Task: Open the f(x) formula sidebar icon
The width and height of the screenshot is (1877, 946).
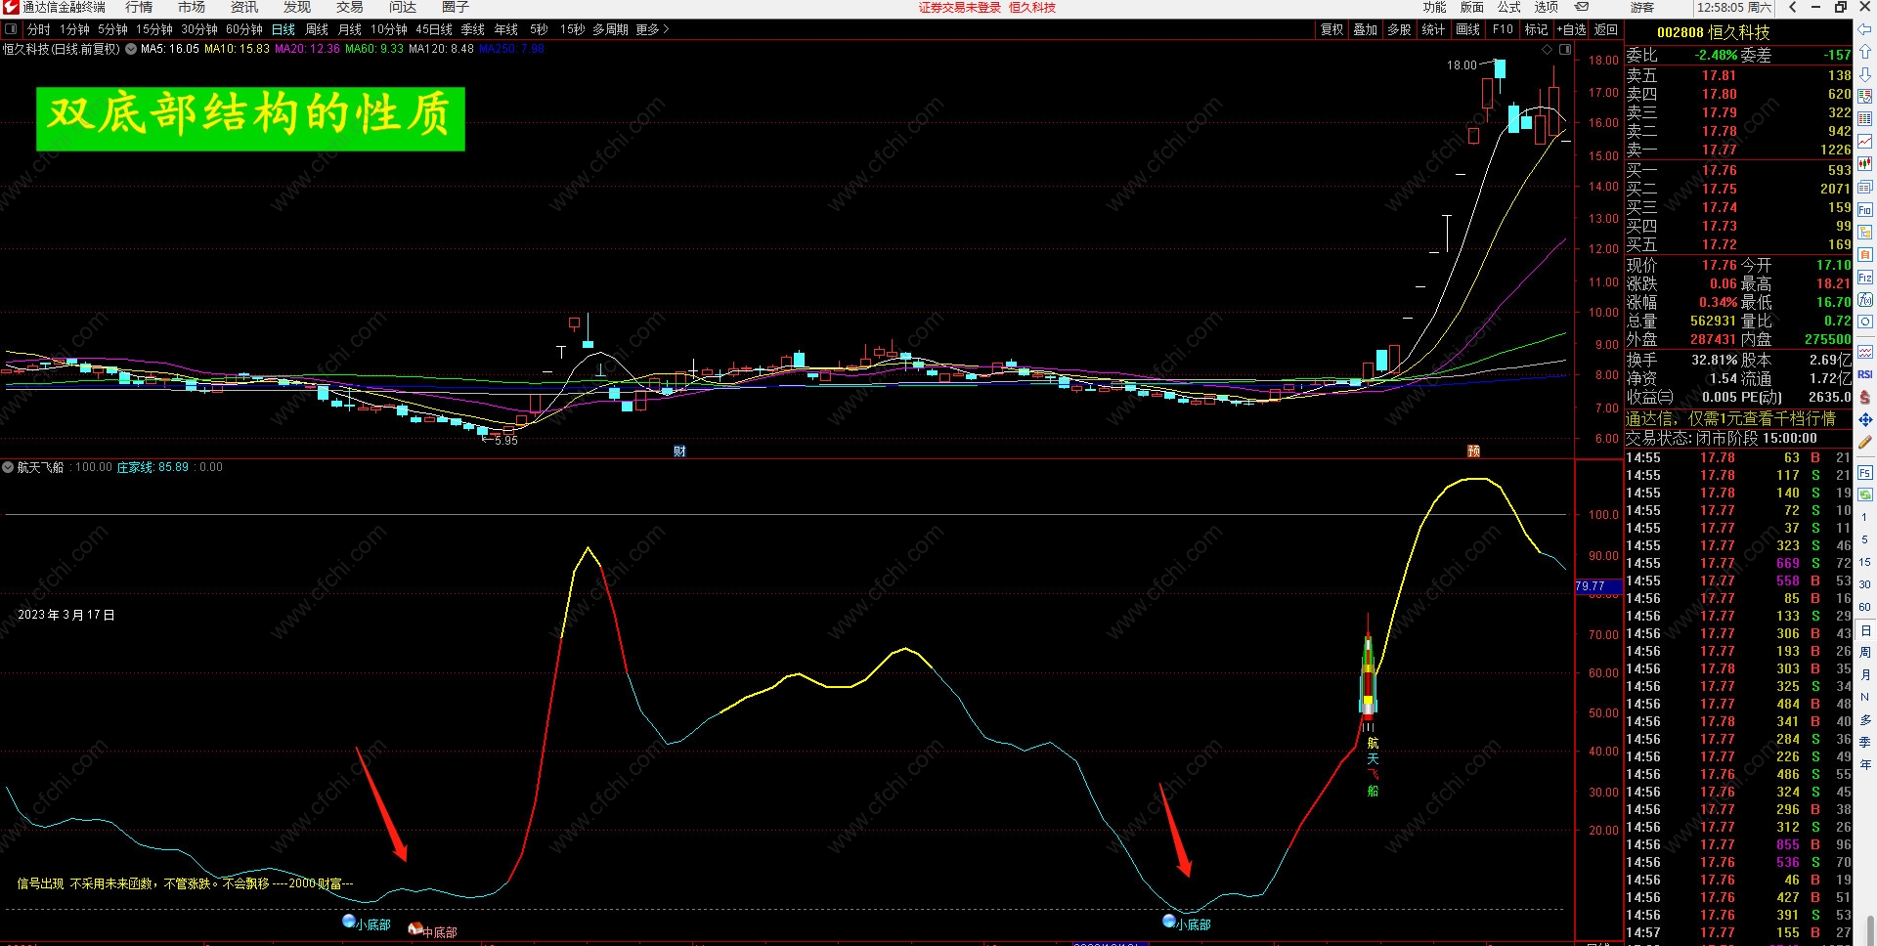Action: (1865, 300)
